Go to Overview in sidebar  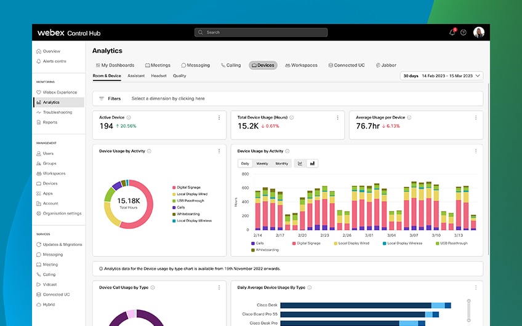[x=48, y=51]
